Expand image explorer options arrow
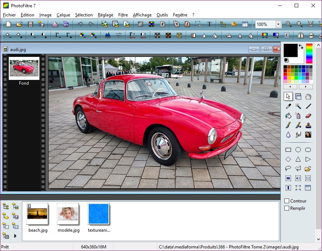Screen dimensions: 322x251 pyautogui.click(x=15, y=236)
